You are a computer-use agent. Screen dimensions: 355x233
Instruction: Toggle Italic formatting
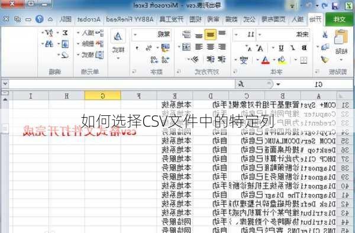coord(293,48)
